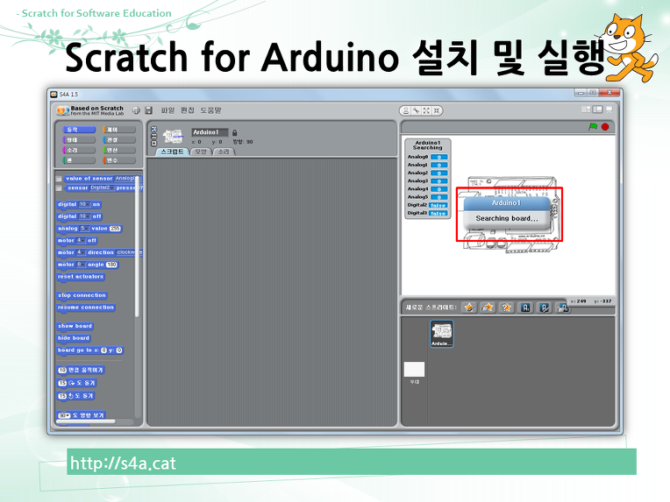670x502 pixels.
Task: Select the 형태 block category
Action: click(x=79, y=139)
